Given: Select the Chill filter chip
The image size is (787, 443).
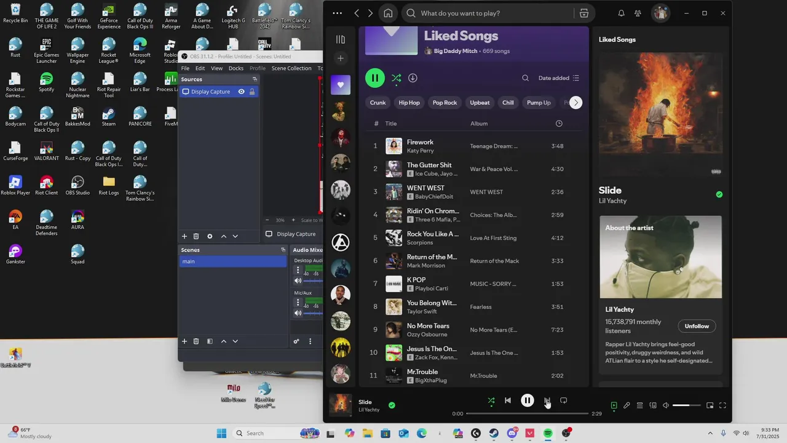Looking at the screenshot, I should pos(508,103).
